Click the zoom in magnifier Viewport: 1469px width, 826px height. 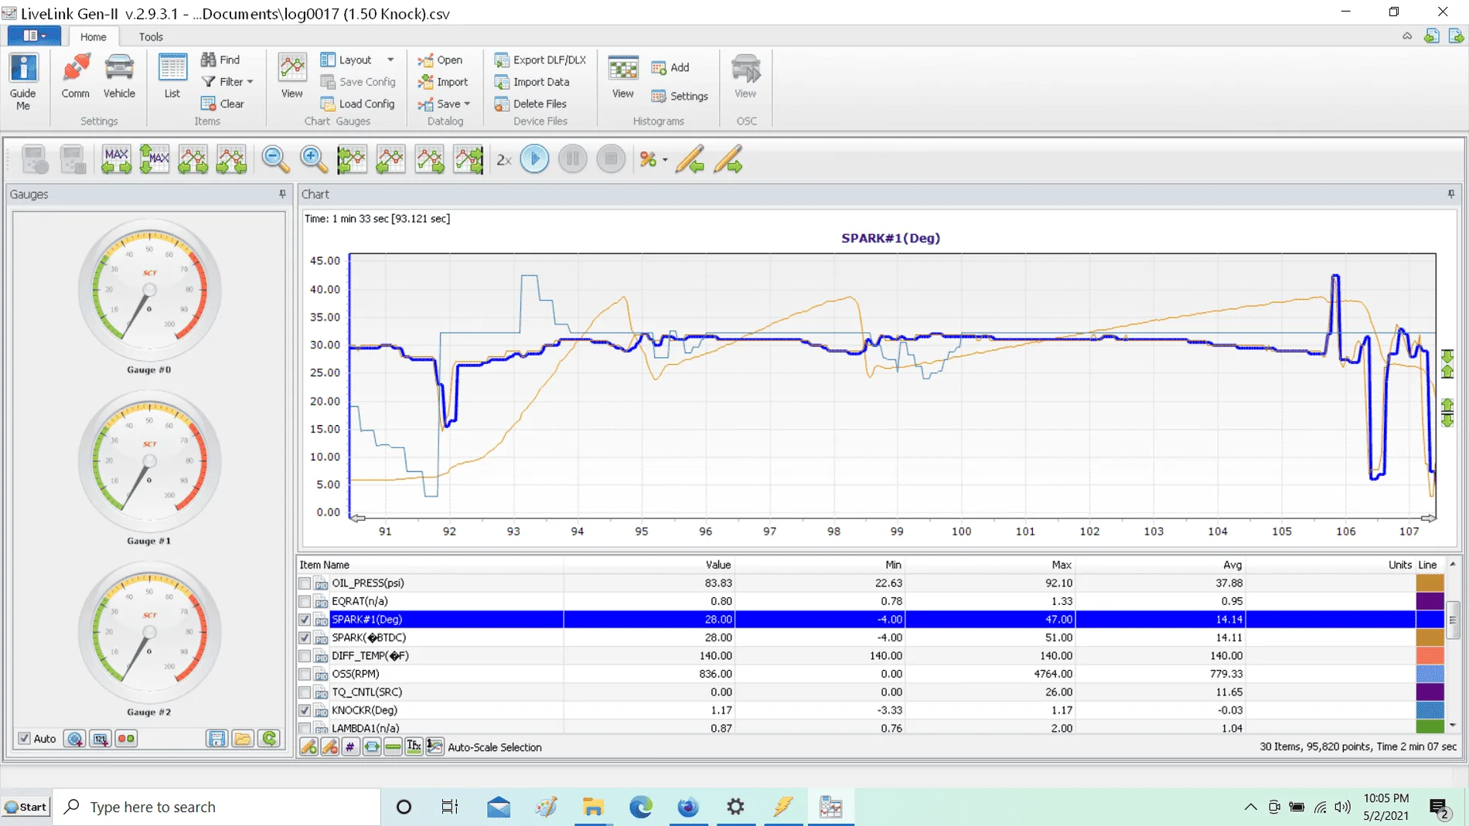coord(313,159)
